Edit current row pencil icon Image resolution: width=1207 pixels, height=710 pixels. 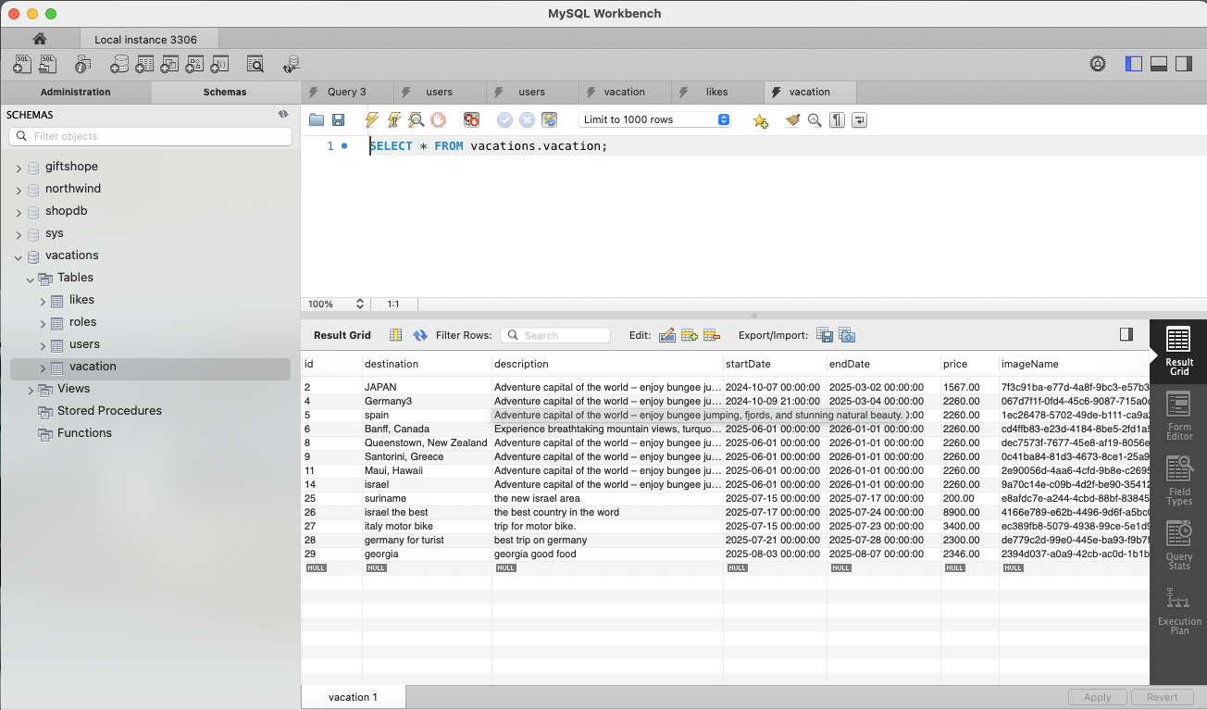(667, 335)
